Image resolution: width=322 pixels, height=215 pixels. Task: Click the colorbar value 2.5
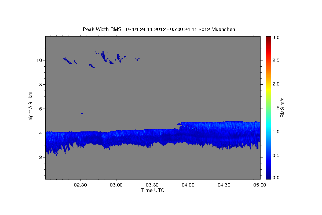click(x=276, y=60)
